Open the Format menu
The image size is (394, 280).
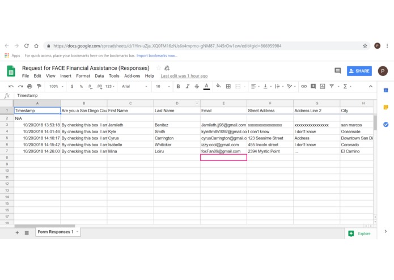pos(83,76)
